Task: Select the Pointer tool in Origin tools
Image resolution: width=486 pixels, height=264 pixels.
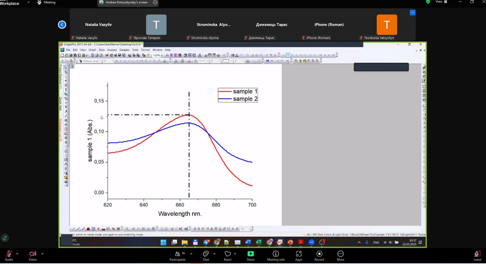Action: pos(66,68)
